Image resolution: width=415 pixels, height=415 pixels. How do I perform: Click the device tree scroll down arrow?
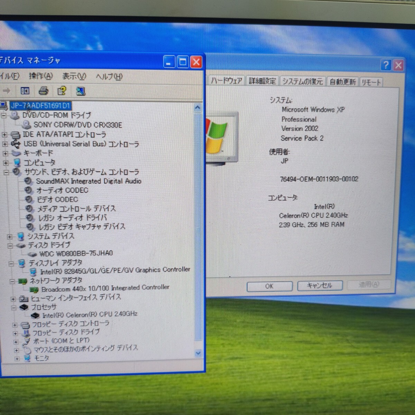[x=198, y=353]
